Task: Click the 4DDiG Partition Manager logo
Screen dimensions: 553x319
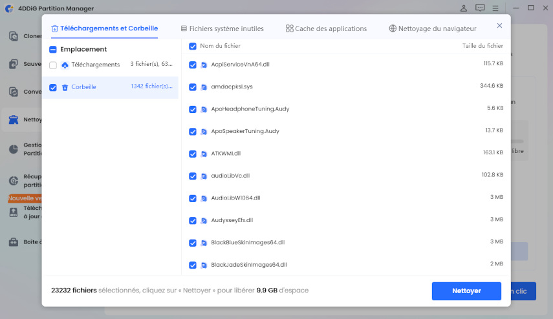Action: tap(9, 8)
